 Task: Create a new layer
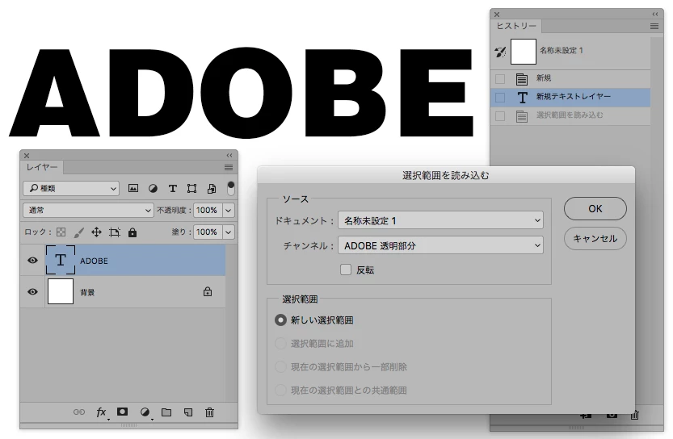[x=188, y=412]
